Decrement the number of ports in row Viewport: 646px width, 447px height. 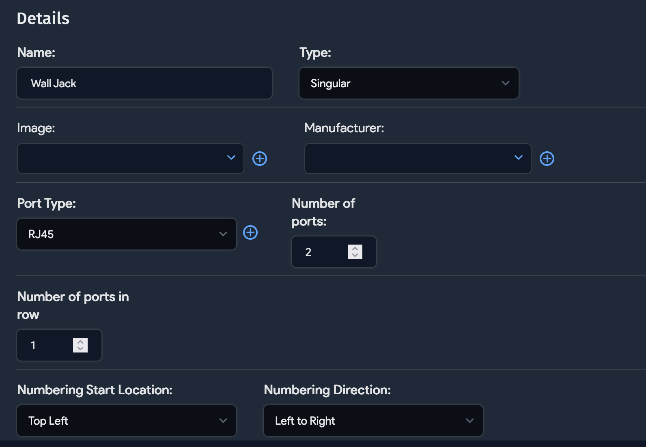click(x=80, y=349)
